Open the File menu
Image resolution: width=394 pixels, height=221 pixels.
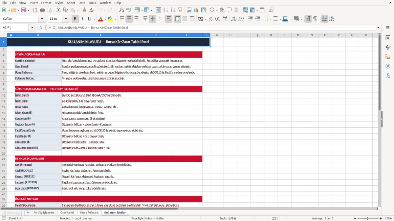click(4, 3)
